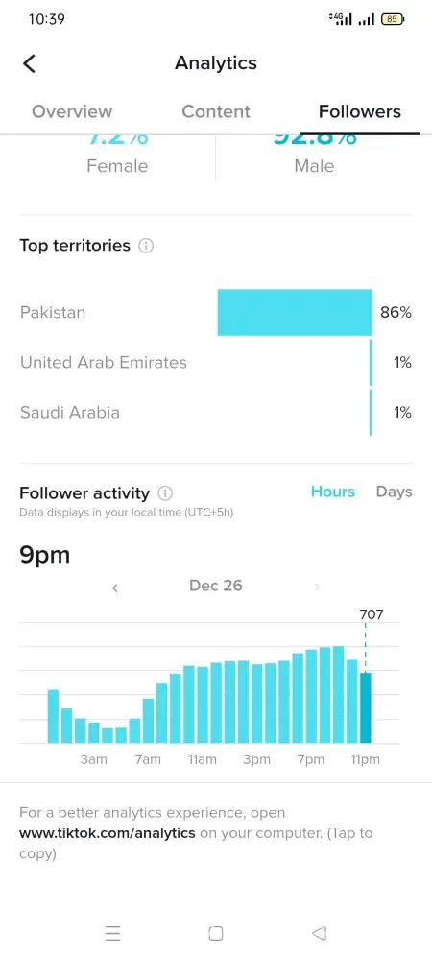Image resolution: width=432 pixels, height=960 pixels.
Task: Tap the Saudi Arabia territory row
Action: click(216, 413)
